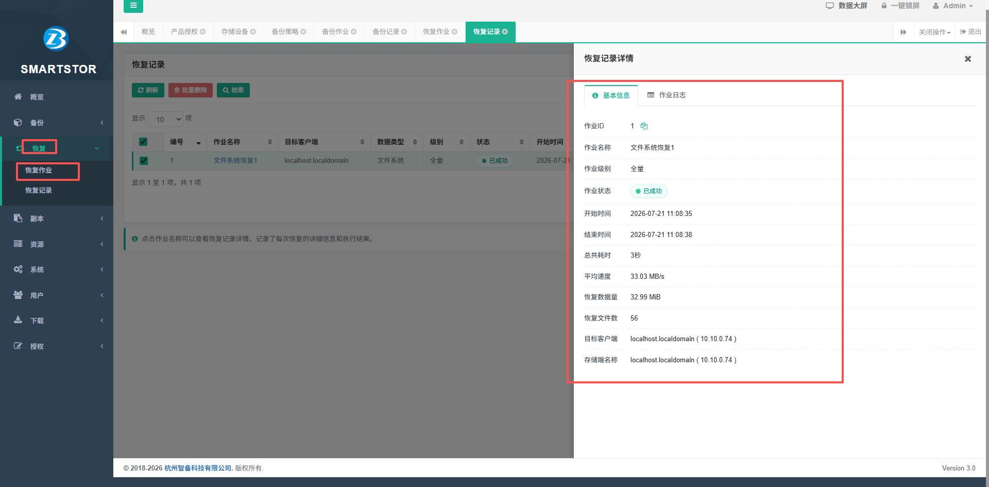
Task: Uncheck the row checkbox for 文件系统恢复1
Action: coord(144,161)
